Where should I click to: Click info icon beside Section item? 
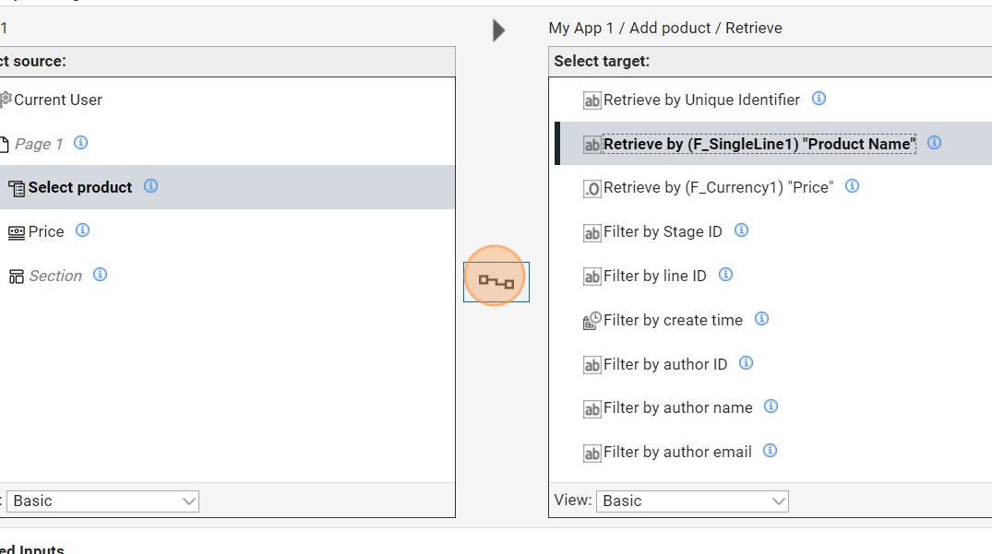[x=100, y=275]
